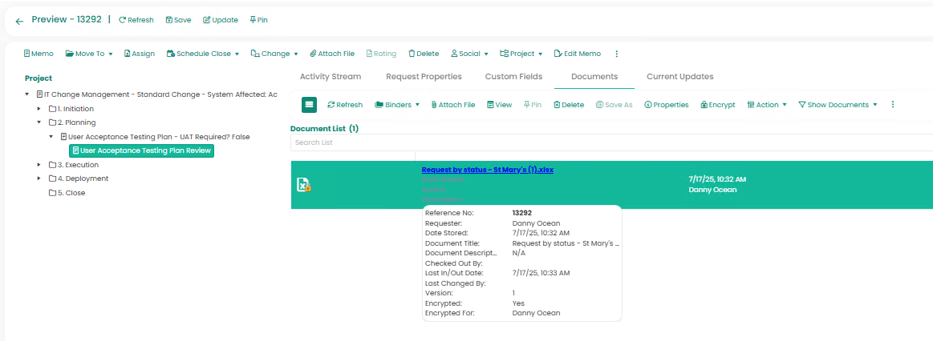Open Request by status - St Mary's link
The width and height of the screenshot is (933, 341).
click(487, 170)
